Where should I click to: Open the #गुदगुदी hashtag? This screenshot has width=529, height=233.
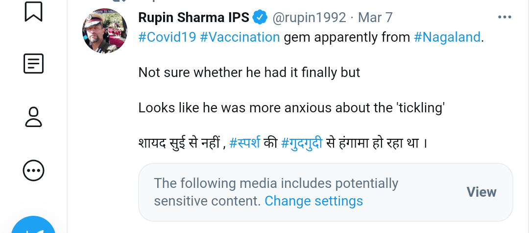[302, 143]
